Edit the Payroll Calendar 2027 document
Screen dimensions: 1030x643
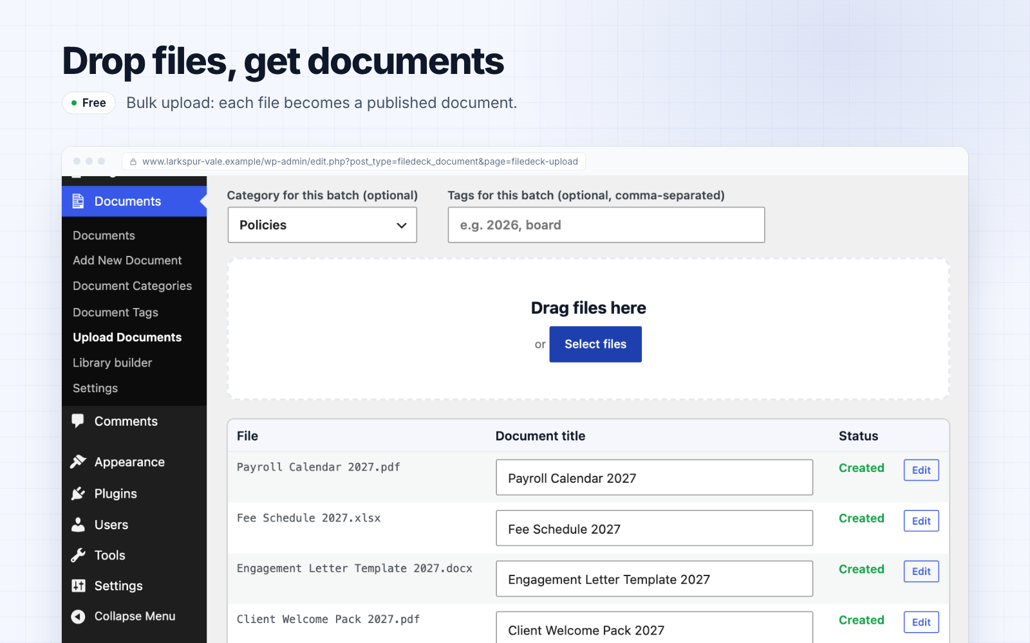point(921,470)
